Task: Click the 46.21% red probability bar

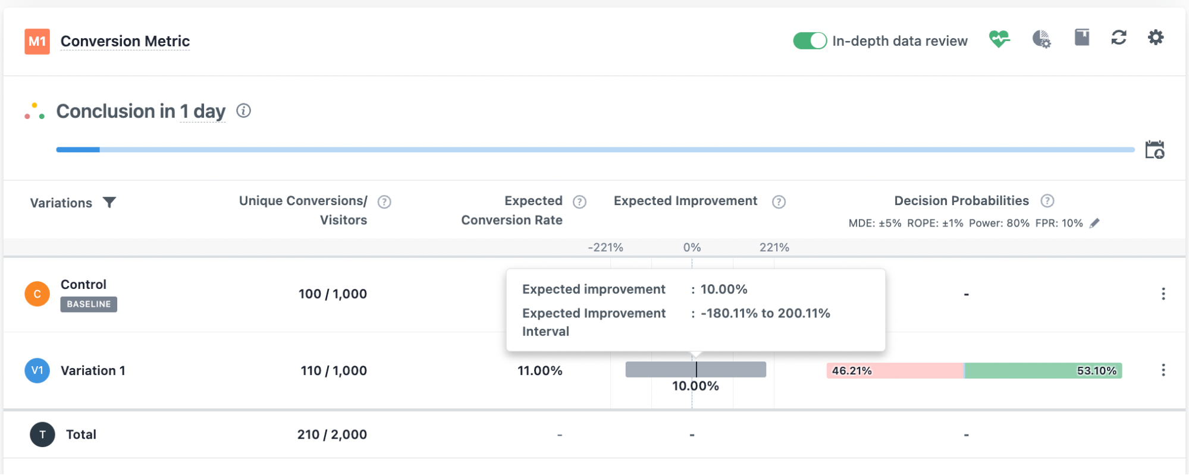Action: 895,371
